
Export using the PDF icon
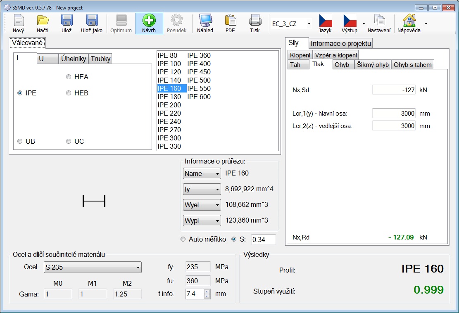pos(231,21)
